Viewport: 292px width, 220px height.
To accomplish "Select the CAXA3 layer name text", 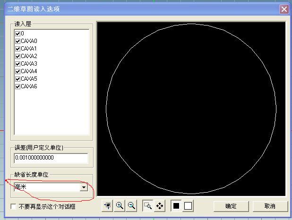I will [x=29, y=64].
